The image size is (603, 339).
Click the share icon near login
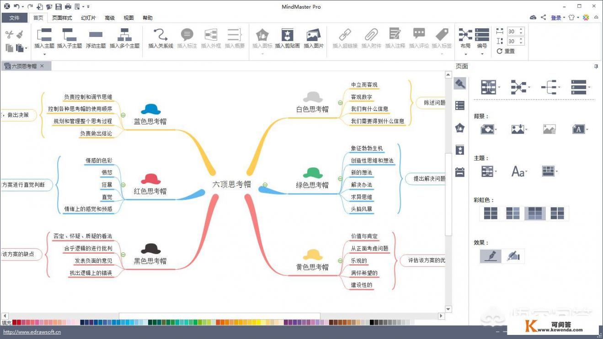[543, 17]
